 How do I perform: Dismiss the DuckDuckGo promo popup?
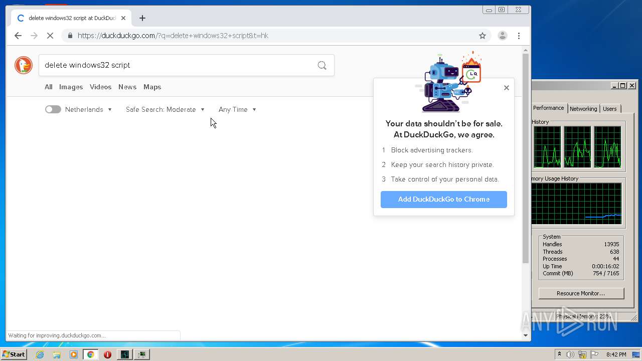point(507,88)
